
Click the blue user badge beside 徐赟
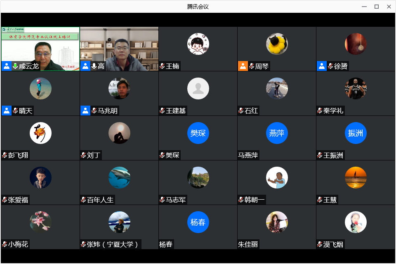[x=322, y=66]
